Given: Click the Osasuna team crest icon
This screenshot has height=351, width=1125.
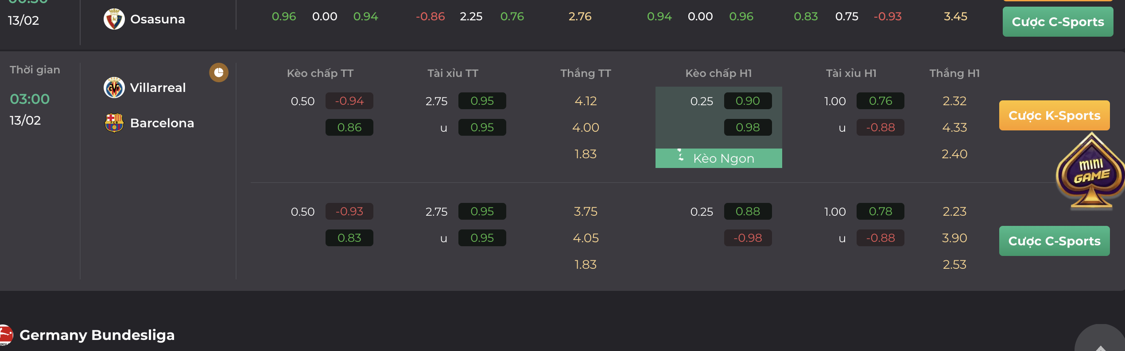Looking at the screenshot, I should pos(114,19).
